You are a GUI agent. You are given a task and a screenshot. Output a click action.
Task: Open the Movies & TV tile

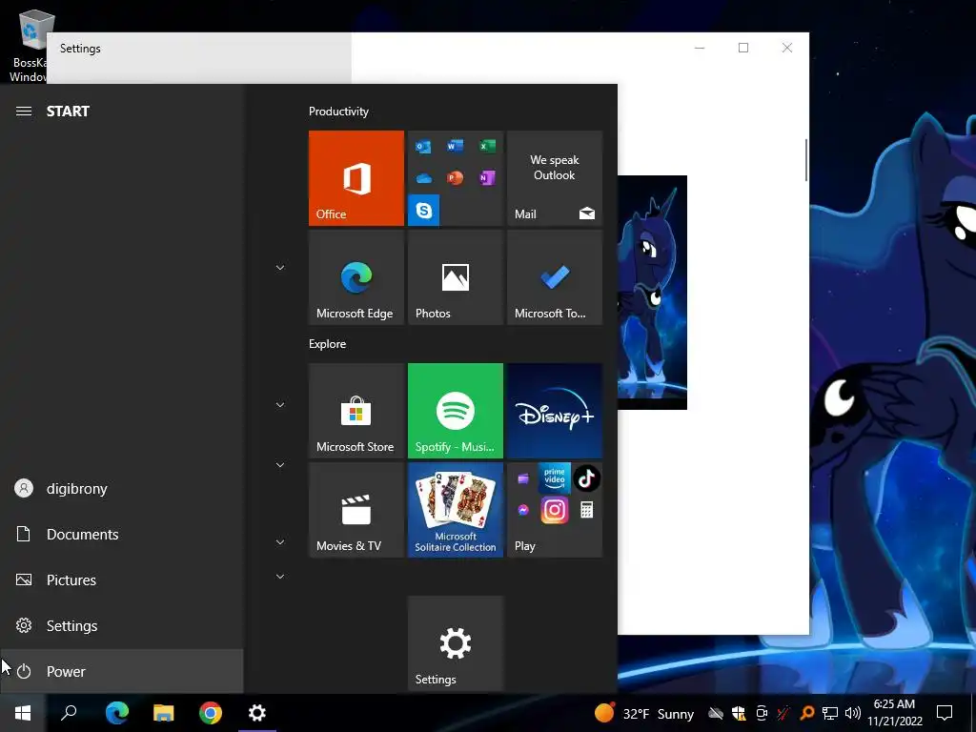356,510
